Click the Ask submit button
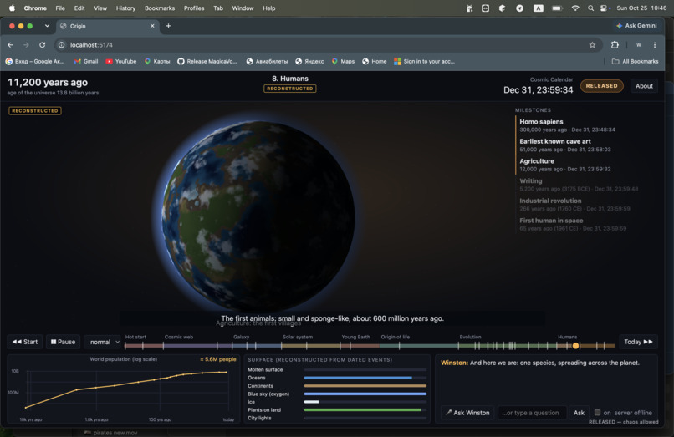The height and width of the screenshot is (437, 674). 579,413
